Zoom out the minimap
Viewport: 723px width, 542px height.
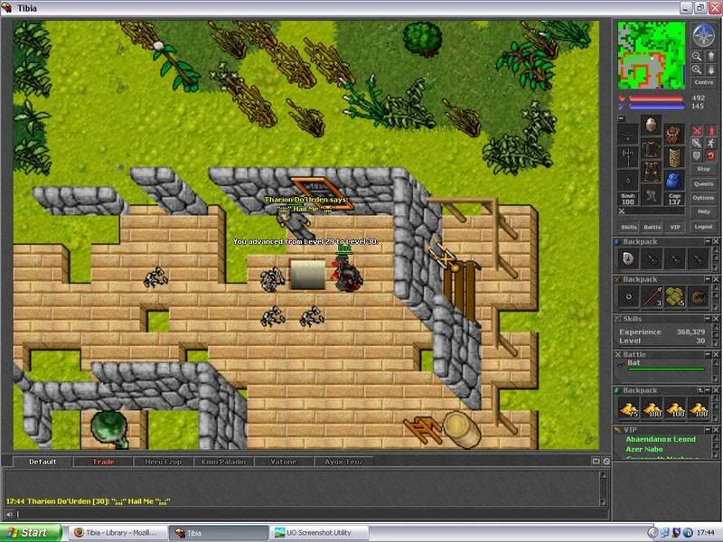[x=697, y=56]
